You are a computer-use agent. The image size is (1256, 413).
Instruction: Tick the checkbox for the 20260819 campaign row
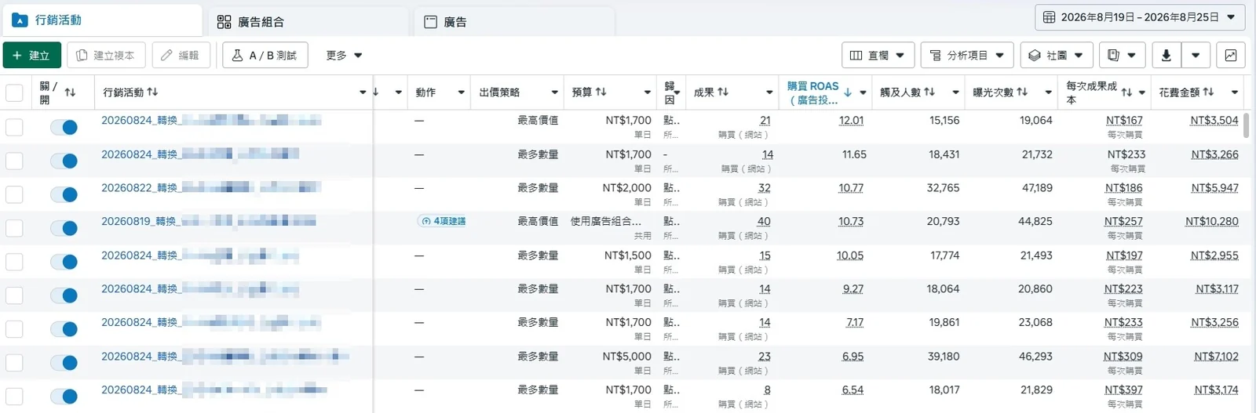(x=14, y=228)
